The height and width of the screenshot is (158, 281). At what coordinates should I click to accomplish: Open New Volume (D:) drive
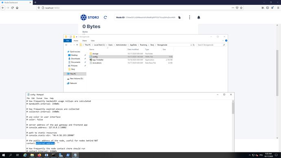76,79
